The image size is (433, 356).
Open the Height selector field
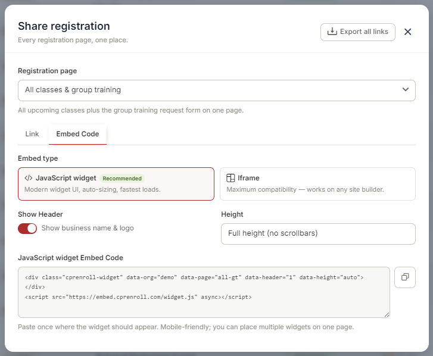(318, 234)
